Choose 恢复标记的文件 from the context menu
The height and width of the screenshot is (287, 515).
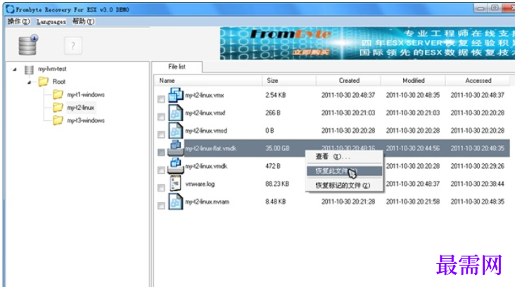[344, 185]
